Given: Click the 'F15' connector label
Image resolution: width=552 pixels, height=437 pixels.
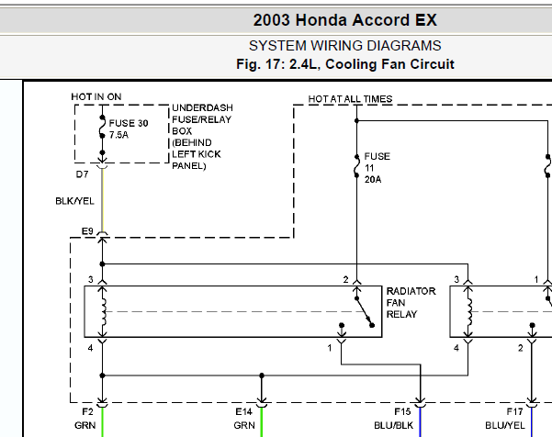Looking at the screenshot, I should [402, 411].
